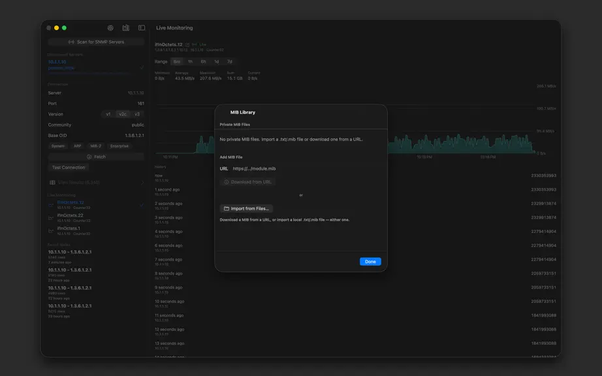Select ifInOctets.22 in Live Monitoring list

pyautogui.click(x=96, y=217)
